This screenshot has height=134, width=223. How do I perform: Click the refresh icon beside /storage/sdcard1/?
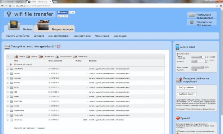point(59,46)
